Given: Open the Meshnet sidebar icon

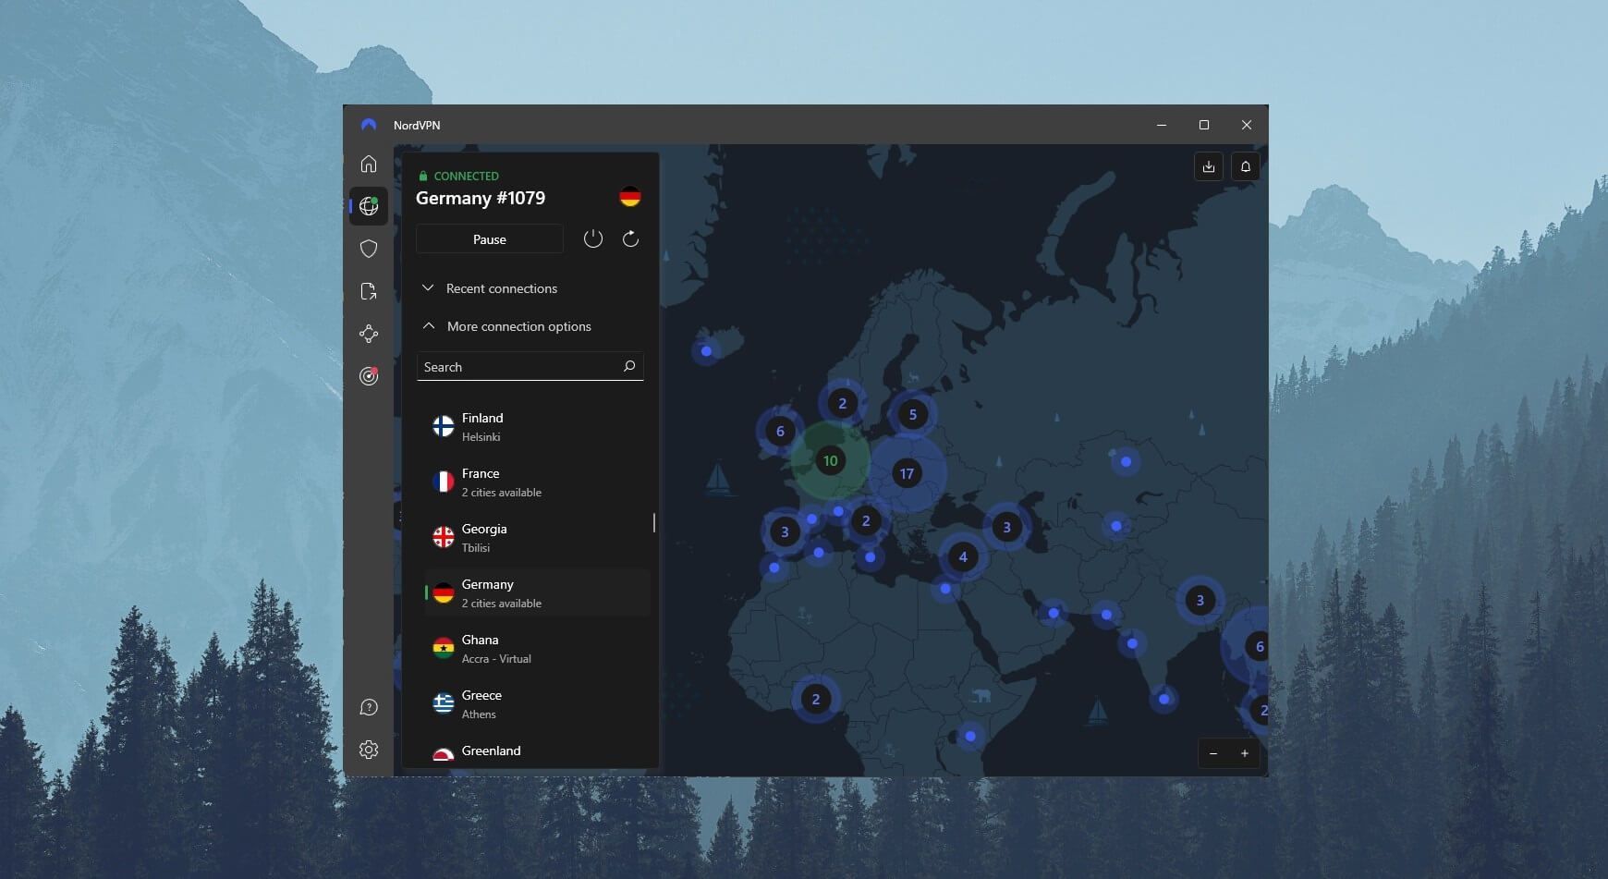Looking at the screenshot, I should click(369, 334).
